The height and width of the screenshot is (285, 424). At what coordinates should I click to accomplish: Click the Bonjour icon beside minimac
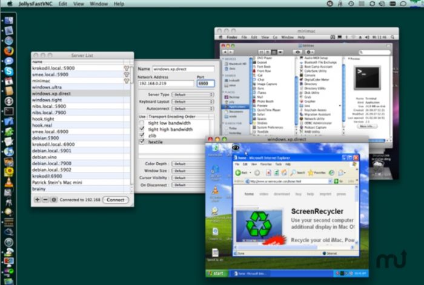coord(126,80)
